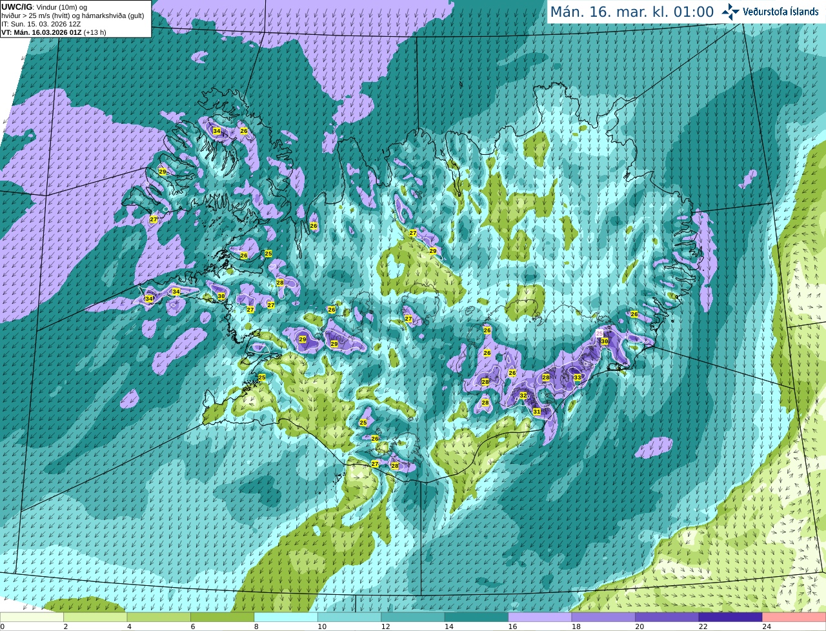Pick the 2–4 m/s light yellow-green swatch
Screen dimensions: 826x631
pos(96,617)
